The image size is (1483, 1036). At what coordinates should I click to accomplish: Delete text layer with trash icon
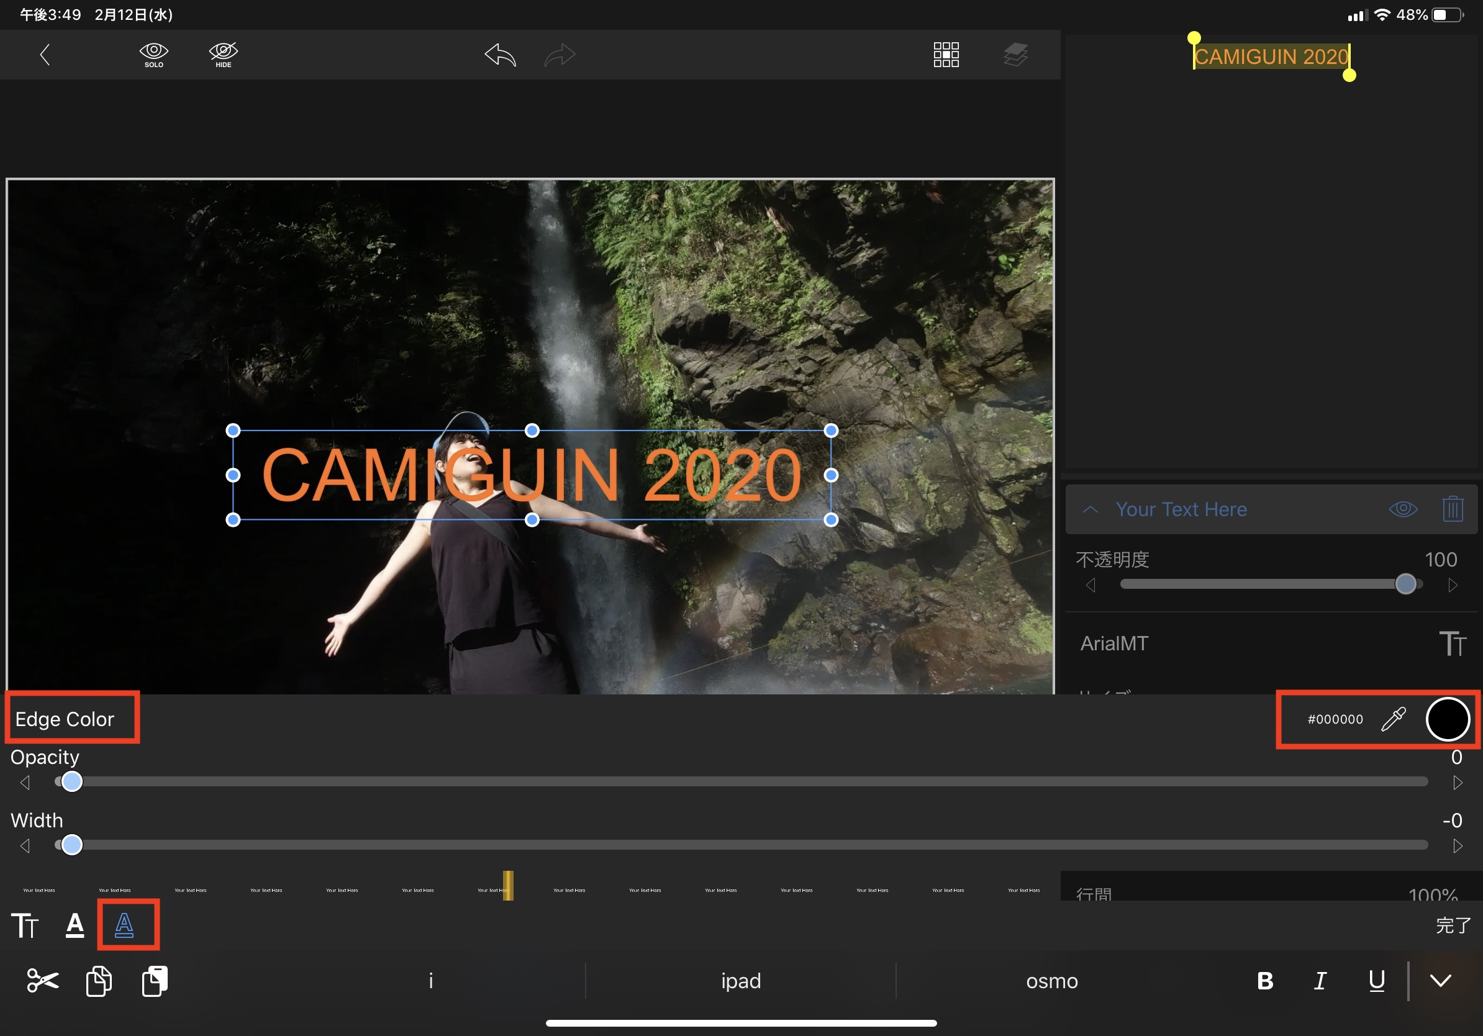point(1452,509)
